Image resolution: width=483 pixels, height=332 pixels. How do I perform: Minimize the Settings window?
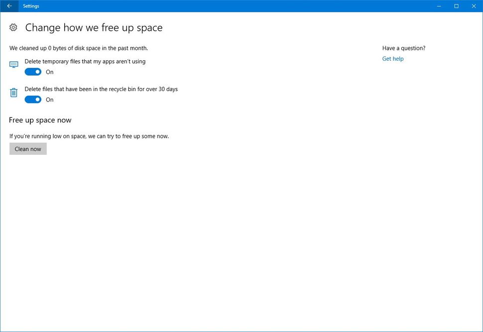pos(438,6)
